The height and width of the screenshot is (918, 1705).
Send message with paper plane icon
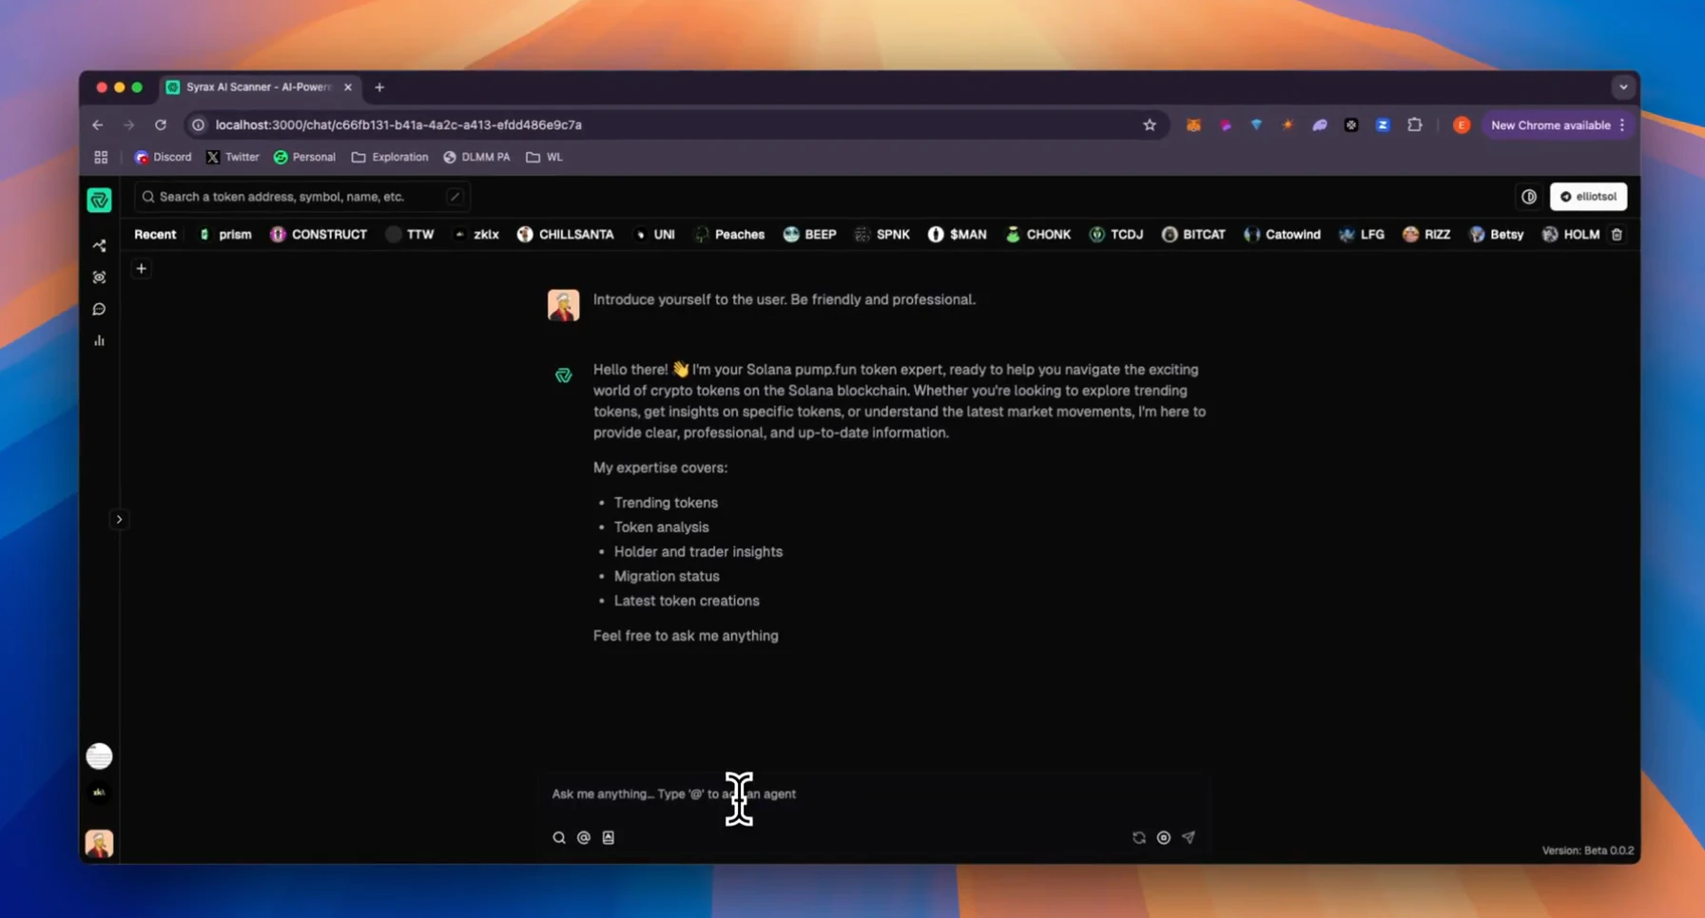pos(1189,837)
